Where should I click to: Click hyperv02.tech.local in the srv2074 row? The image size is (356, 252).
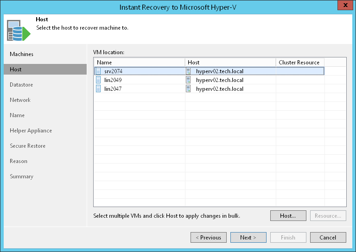220,71
